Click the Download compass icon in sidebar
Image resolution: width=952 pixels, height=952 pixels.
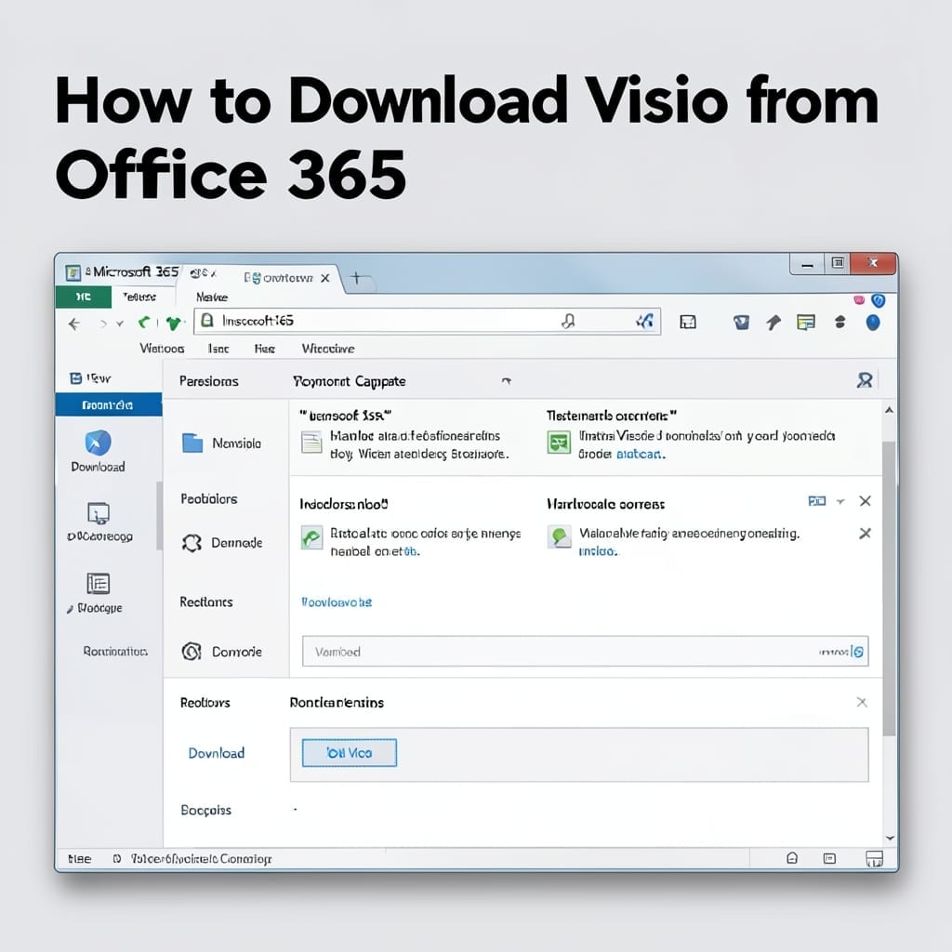(x=98, y=443)
